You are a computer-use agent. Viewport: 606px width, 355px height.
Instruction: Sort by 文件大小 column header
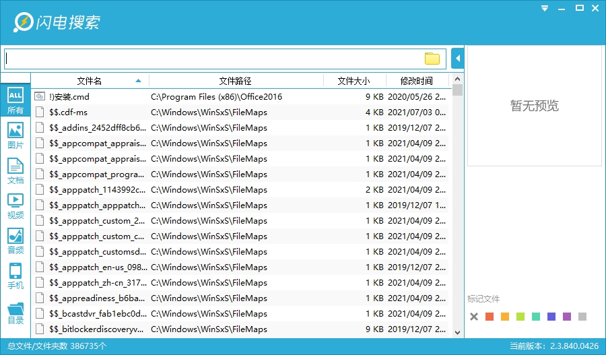[x=353, y=81]
